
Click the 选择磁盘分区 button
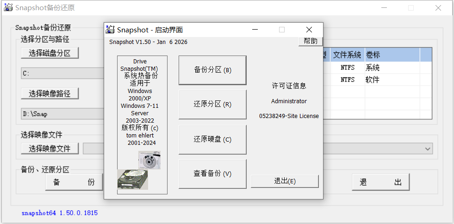(x=50, y=53)
